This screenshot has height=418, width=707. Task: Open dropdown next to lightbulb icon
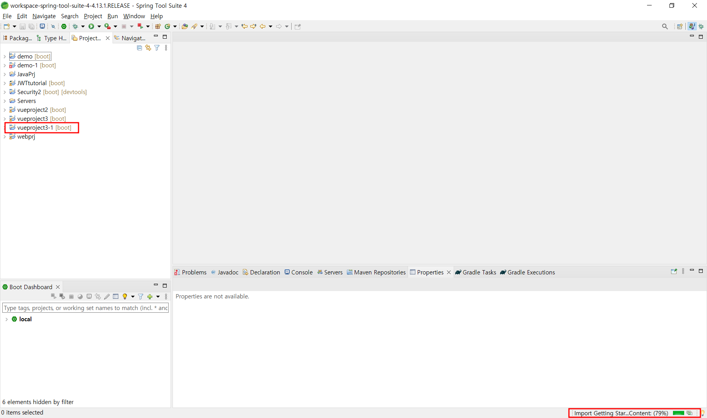pos(133,296)
